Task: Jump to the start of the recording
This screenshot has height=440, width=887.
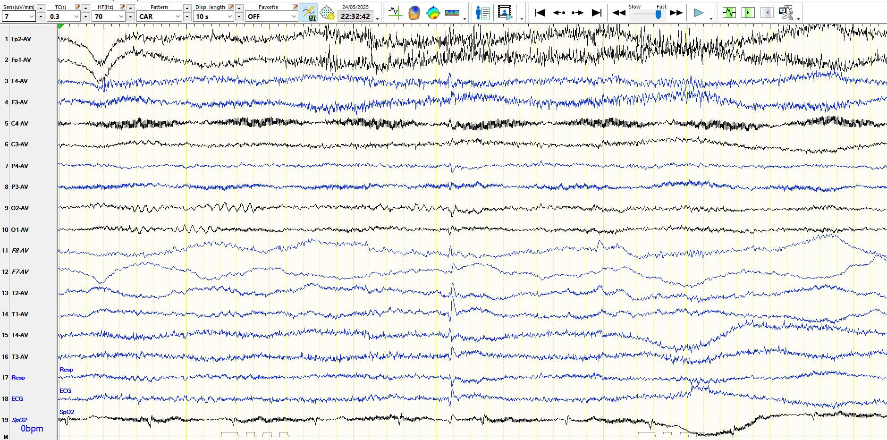Action: (540, 13)
